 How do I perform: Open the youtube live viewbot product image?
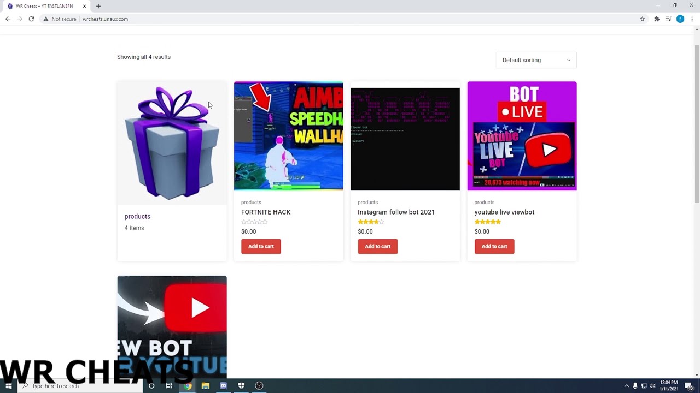522,136
